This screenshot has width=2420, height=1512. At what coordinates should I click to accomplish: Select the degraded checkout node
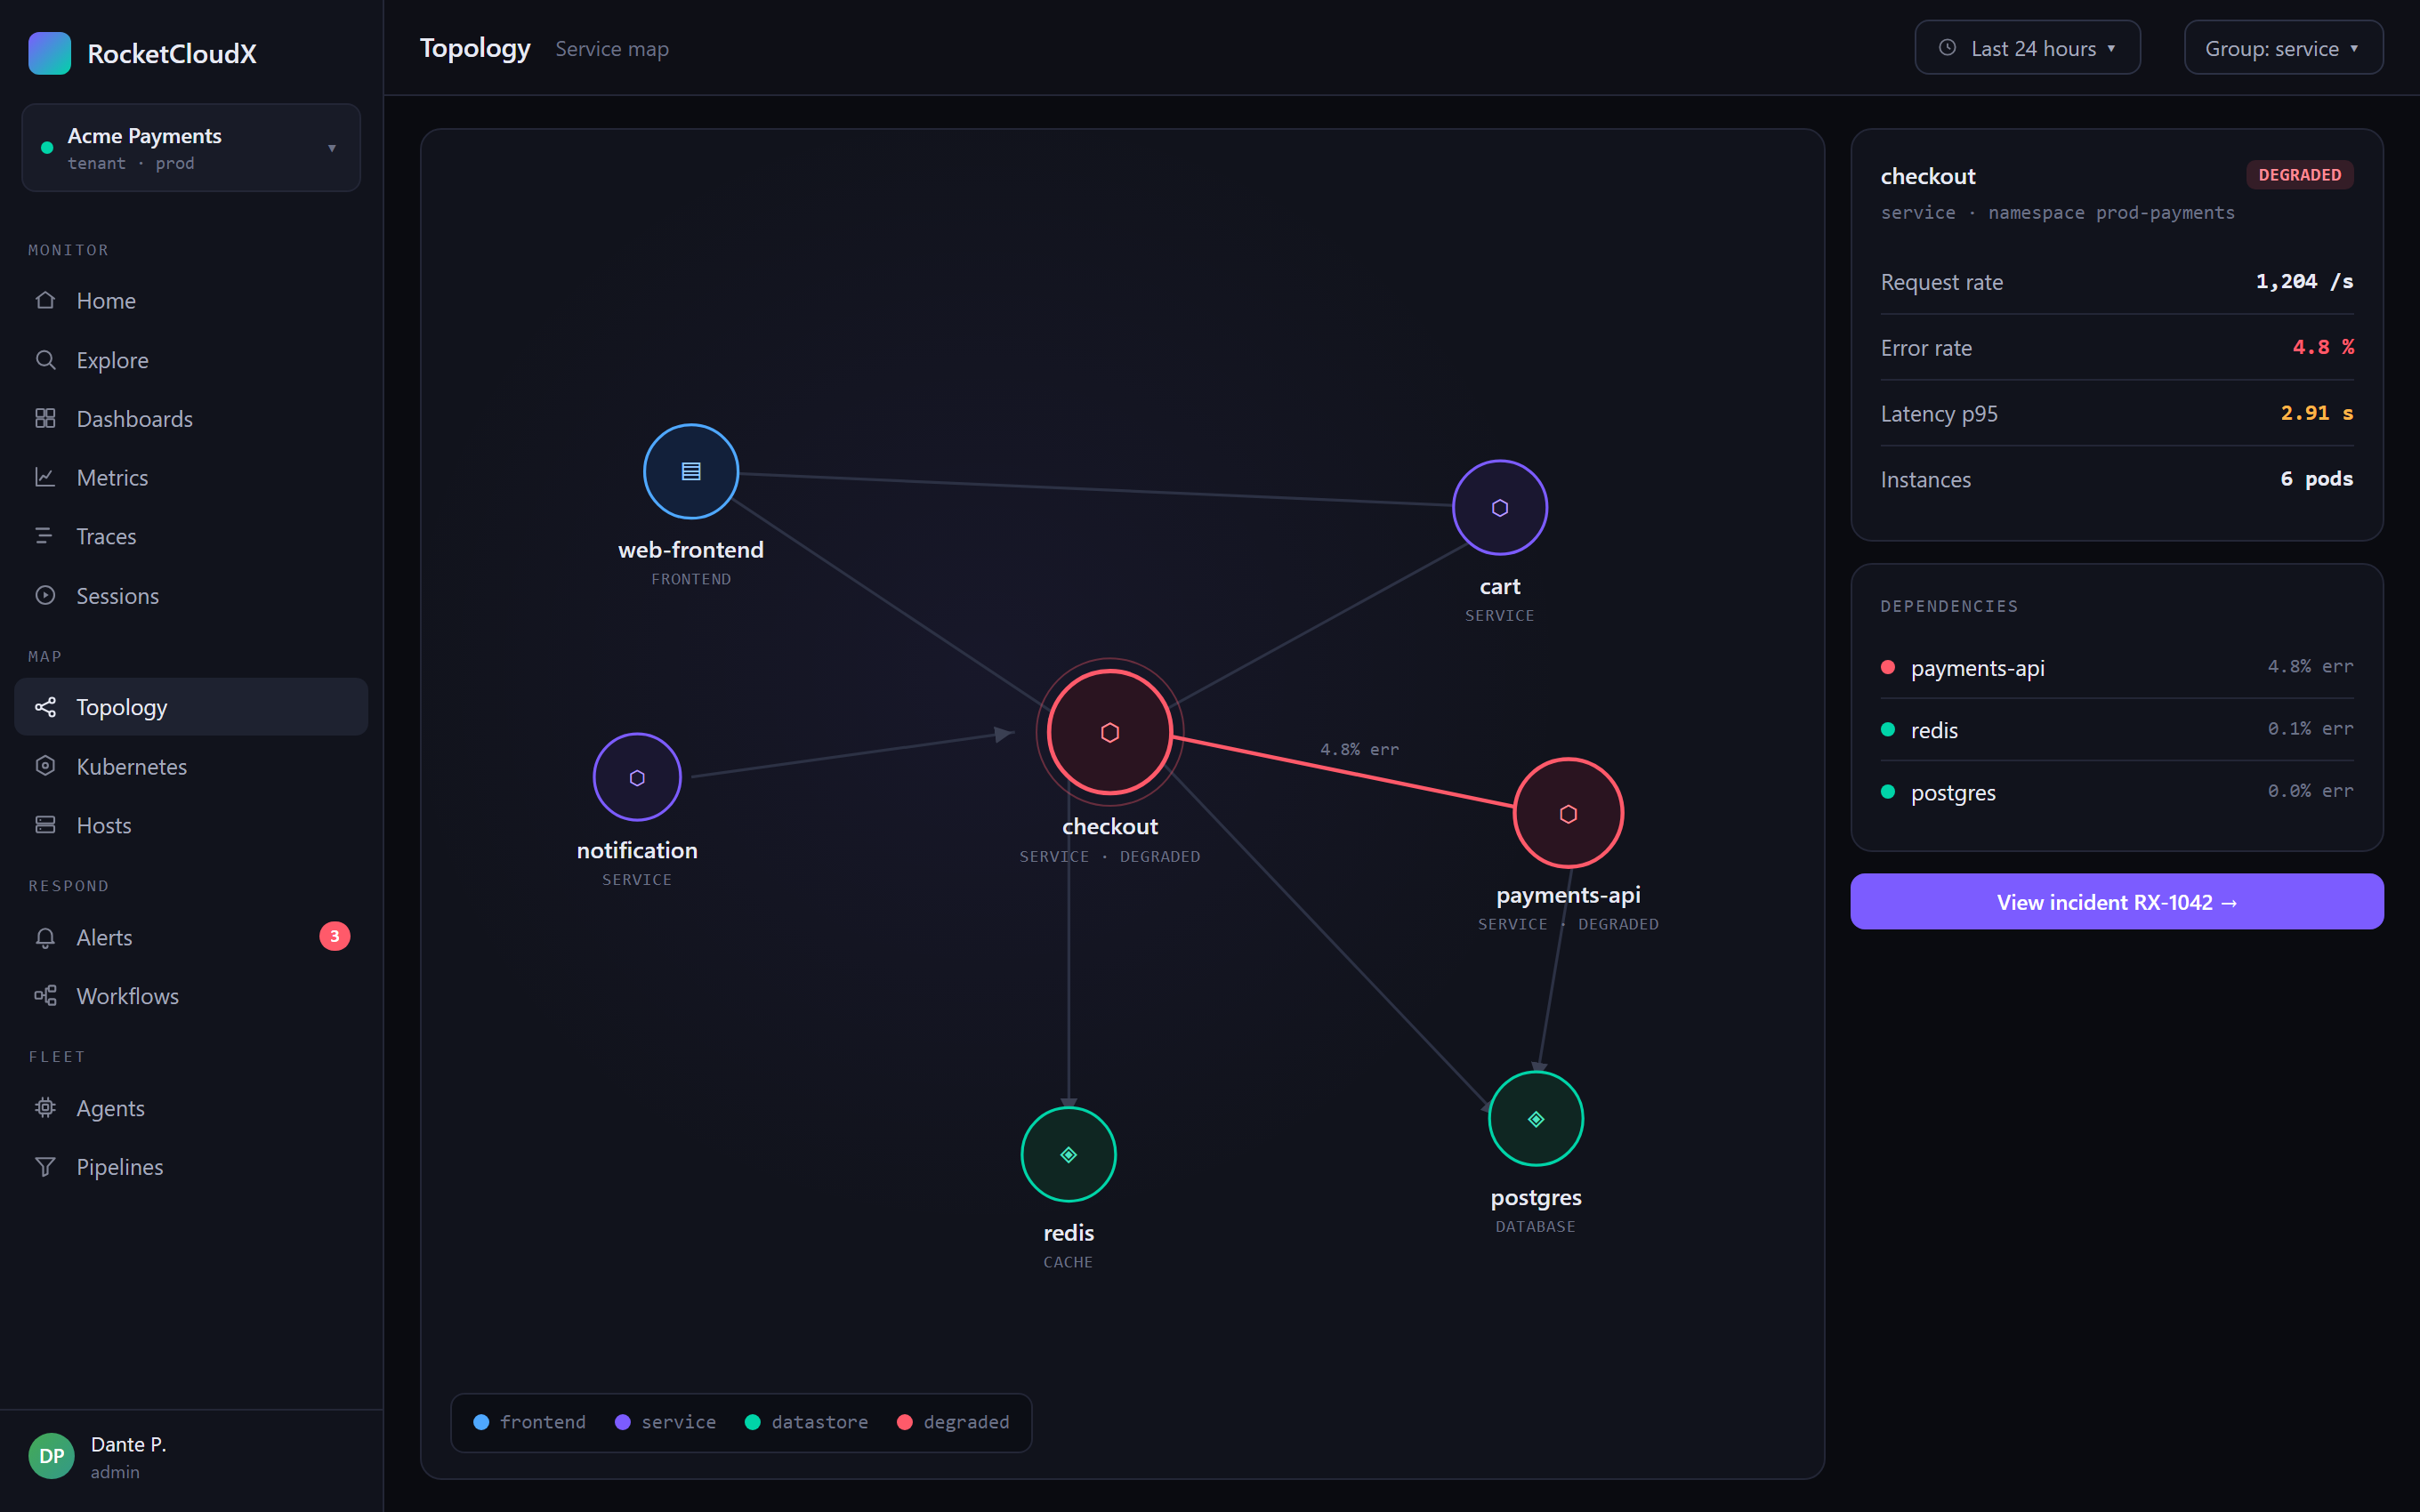click(x=1110, y=732)
